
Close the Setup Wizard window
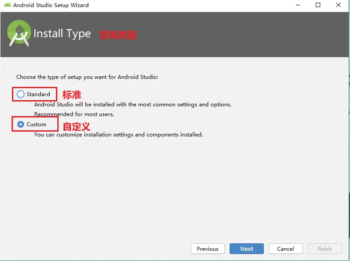click(338, 5)
